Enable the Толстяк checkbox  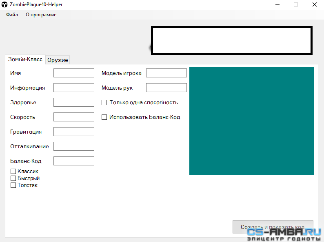(13, 185)
